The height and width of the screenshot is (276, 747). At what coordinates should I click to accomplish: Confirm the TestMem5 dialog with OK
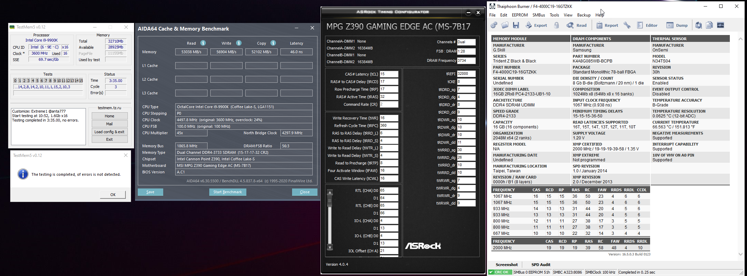pos(113,195)
